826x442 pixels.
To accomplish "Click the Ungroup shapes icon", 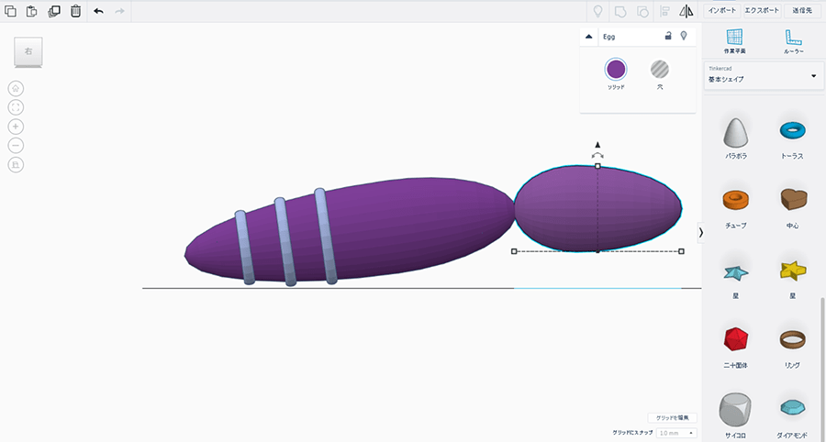I will point(642,11).
